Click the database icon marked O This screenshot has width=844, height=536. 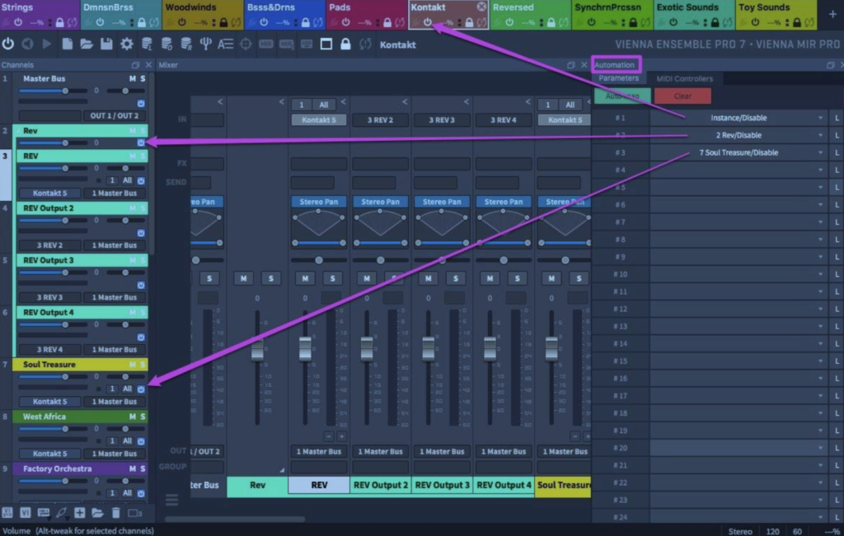[x=166, y=44]
